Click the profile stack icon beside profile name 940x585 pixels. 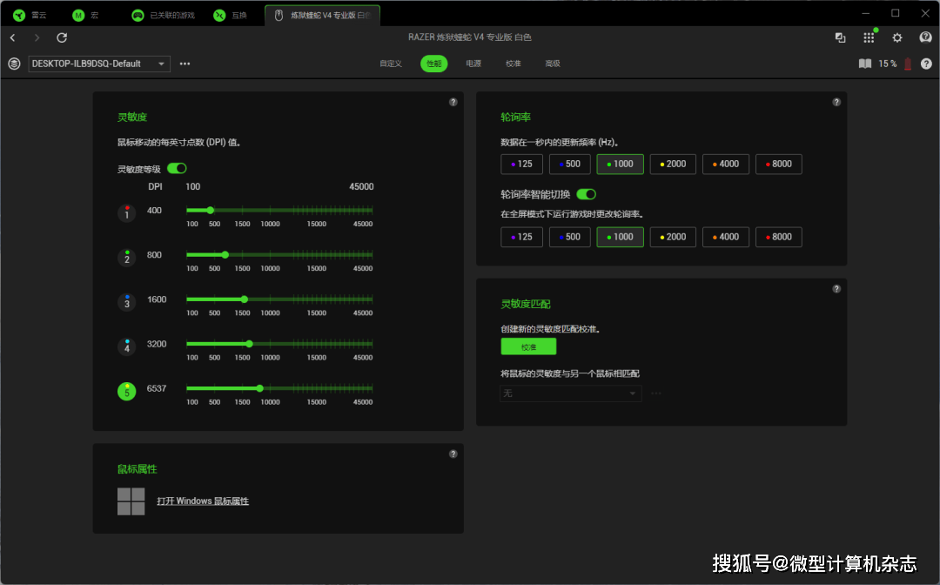[x=14, y=64]
